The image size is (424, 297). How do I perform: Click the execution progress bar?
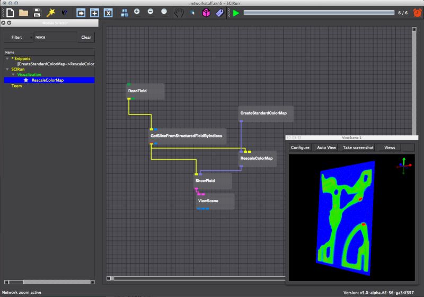[319, 13]
